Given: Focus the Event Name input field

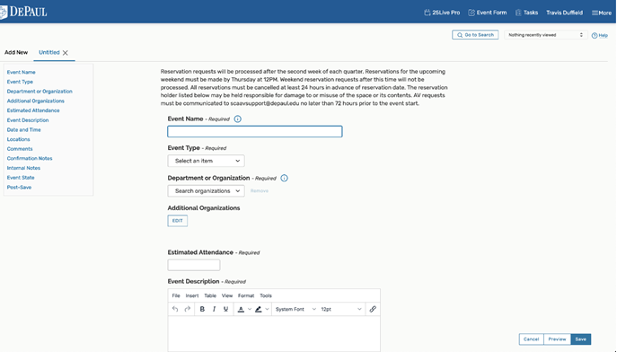Looking at the screenshot, I should point(254,131).
